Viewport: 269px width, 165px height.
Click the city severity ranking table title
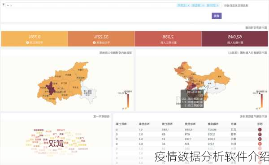tap(254, 117)
